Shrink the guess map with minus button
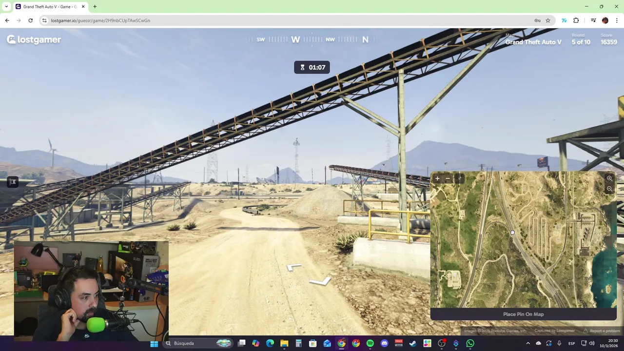The width and height of the screenshot is (624, 351). pos(448,179)
